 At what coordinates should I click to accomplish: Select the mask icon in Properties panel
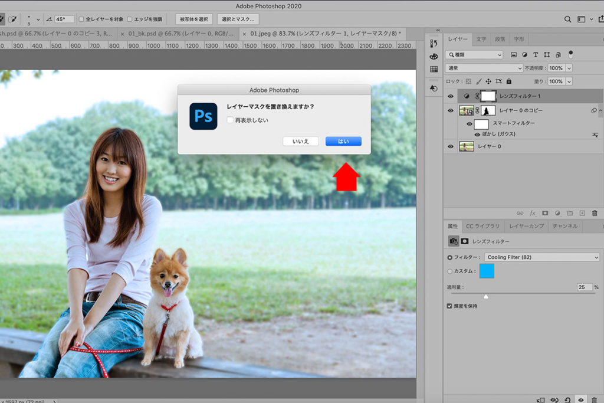point(465,241)
